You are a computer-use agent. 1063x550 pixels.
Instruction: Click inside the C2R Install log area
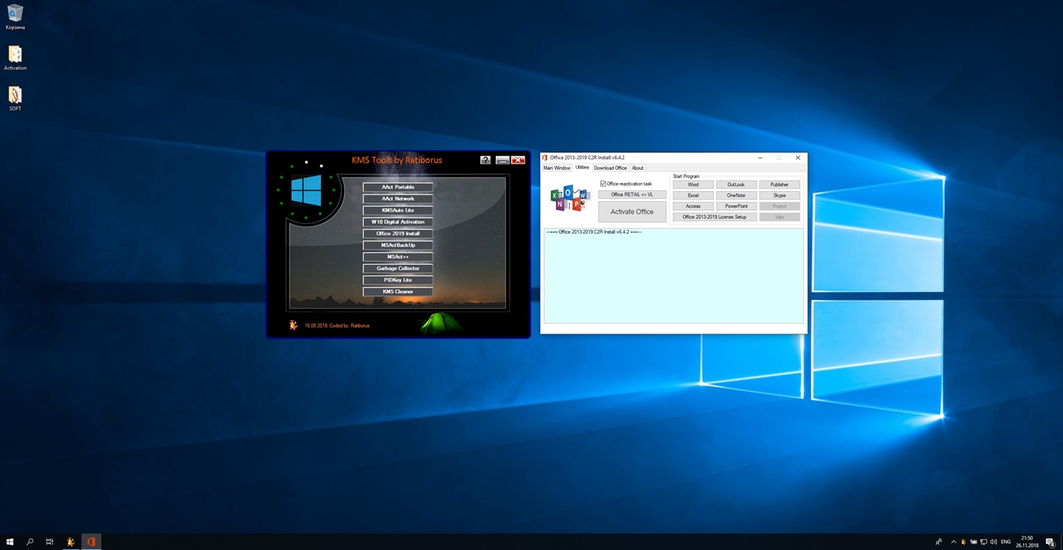pos(673,275)
